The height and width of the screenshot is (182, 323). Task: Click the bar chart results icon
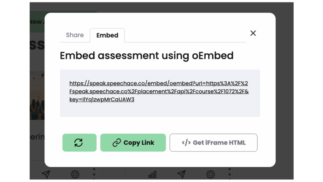(152, 174)
